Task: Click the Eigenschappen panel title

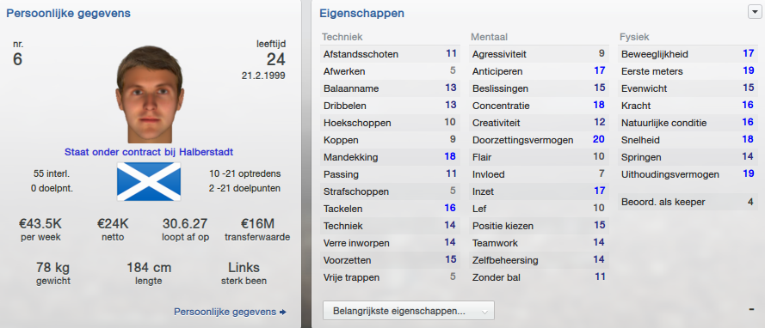Action: [361, 14]
